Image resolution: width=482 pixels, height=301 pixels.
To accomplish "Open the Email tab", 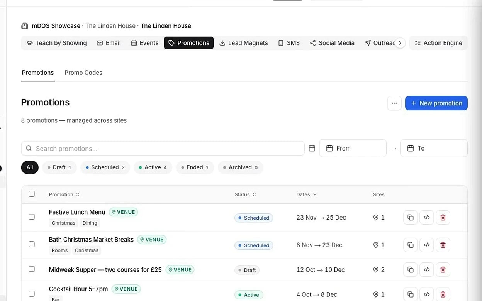I will click(109, 43).
